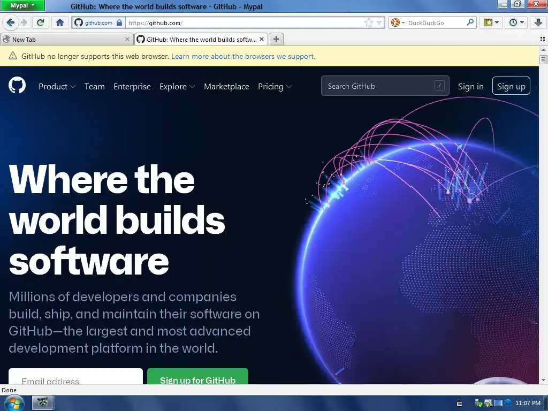Click scrollbar down arrow

(543, 380)
